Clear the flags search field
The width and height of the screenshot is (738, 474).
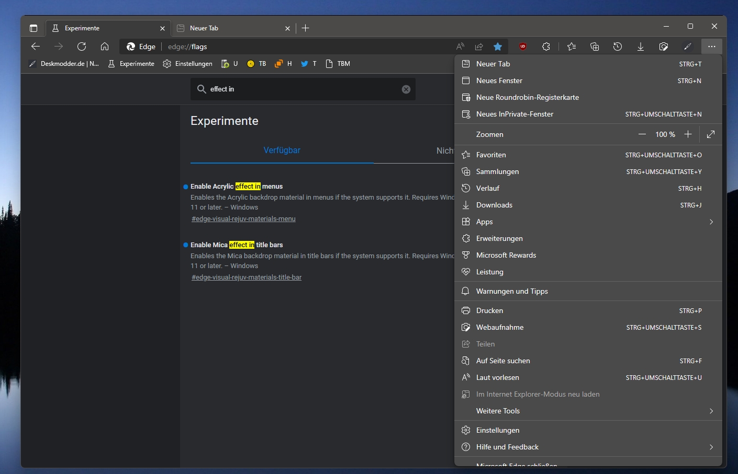(x=406, y=89)
